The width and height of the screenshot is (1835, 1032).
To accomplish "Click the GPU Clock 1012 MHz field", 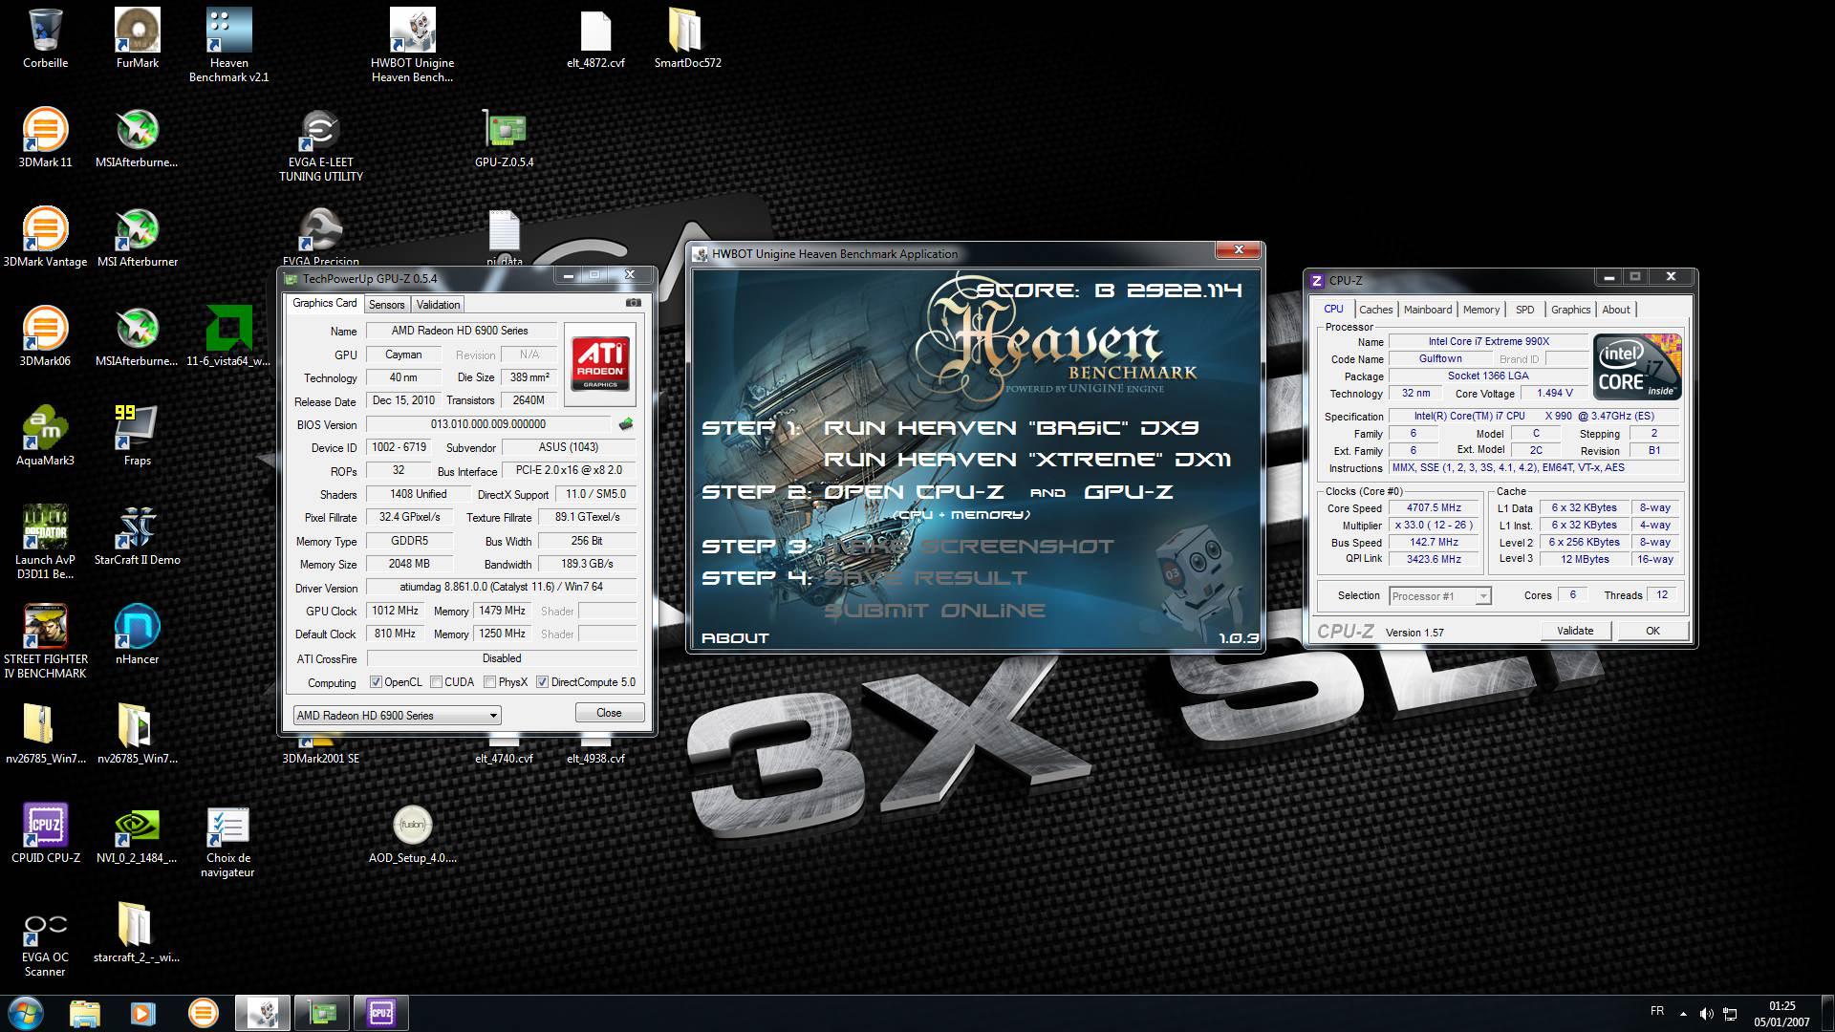I will click(396, 611).
